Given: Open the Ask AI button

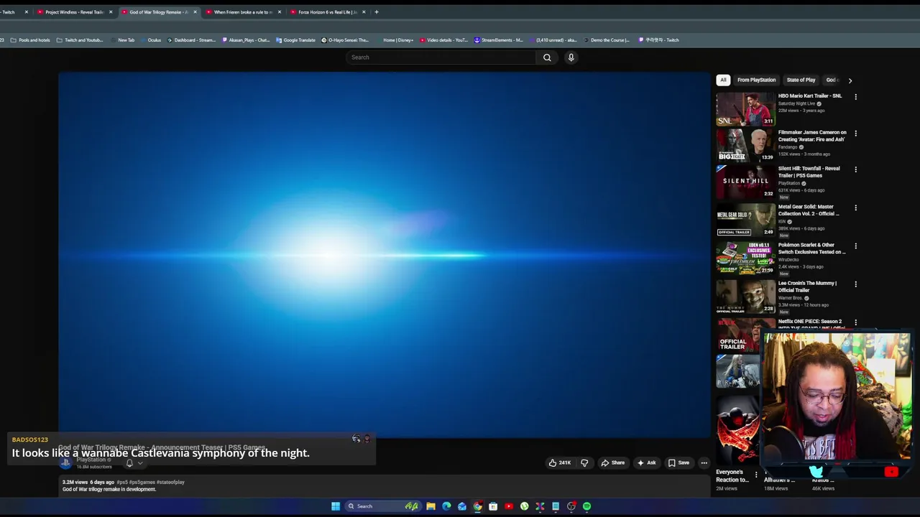Looking at the screenshot, I should tap(646, 462).
